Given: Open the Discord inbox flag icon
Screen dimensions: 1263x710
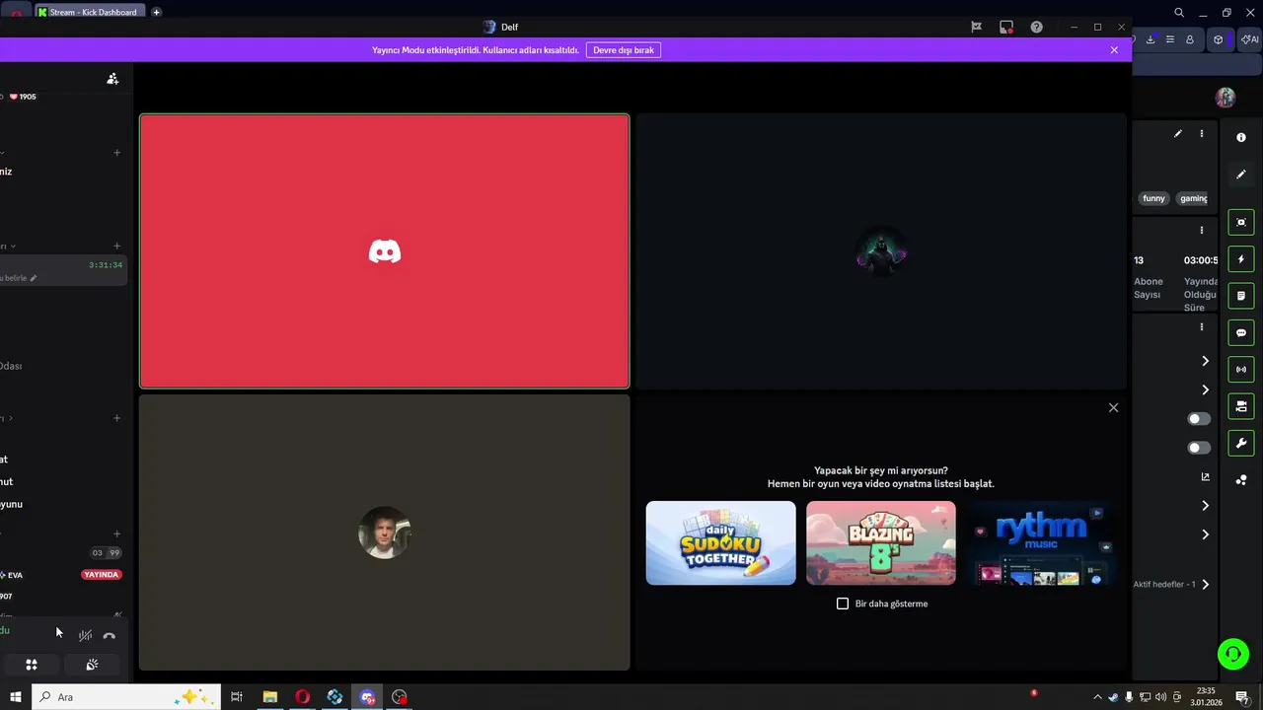Looking at the screenshot, I should (976, 27).
